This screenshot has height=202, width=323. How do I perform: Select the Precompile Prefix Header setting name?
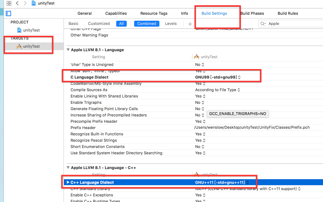point(94,121)
